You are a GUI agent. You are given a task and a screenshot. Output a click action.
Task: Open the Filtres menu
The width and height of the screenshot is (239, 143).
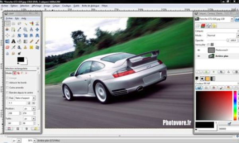[x=104, y=6]
